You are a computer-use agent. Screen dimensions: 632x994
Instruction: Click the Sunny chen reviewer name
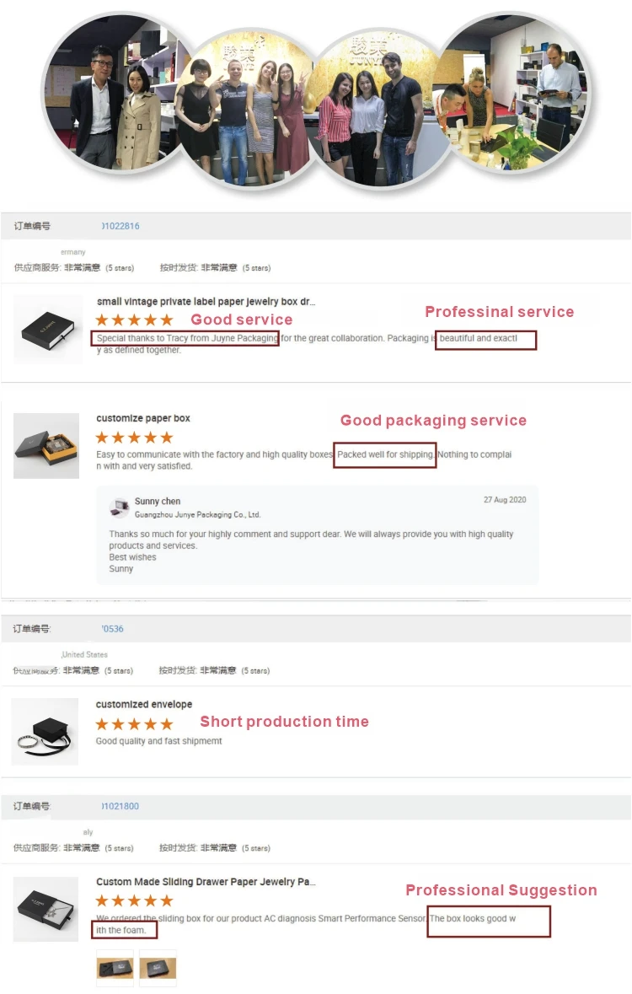click(x=158, y=501)
